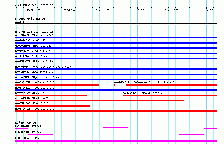Select ruler position 152352000
Viewport: 224px width, 144px height.
(172, 10)
